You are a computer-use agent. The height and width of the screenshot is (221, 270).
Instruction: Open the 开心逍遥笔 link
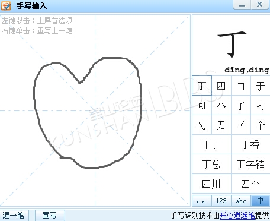(237, 216)
